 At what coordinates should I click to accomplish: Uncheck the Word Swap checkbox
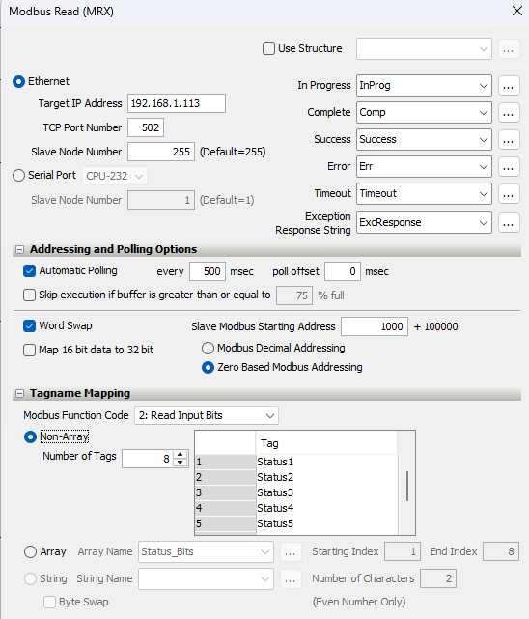(x=29, y=326)
